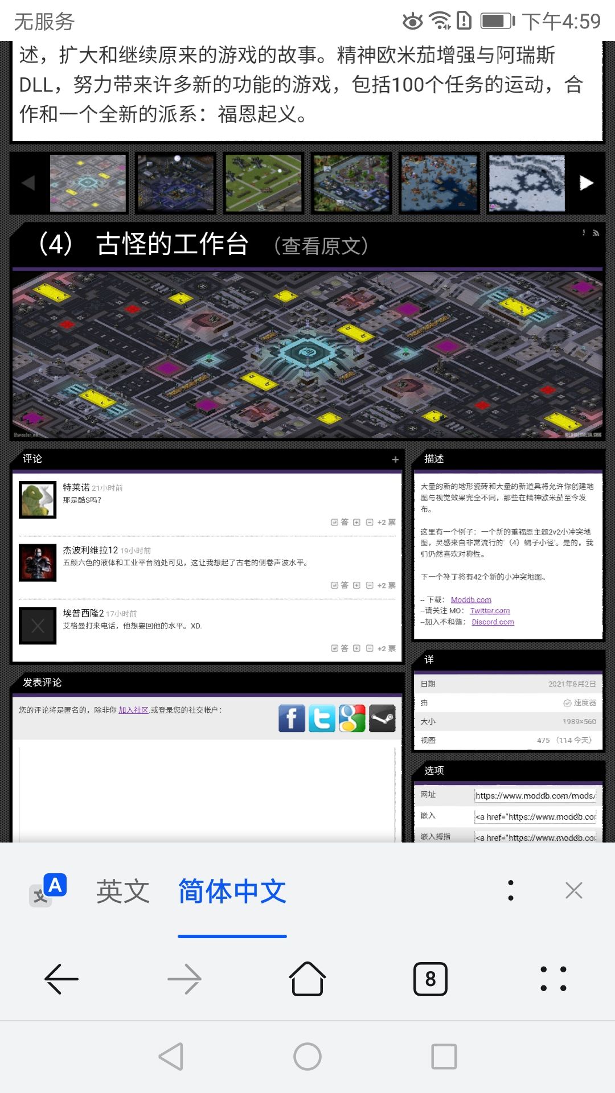The height and width of the screenshot is (1093, 615).
Task: Switch translation to 简体中文
Action: tap(232, 891)
